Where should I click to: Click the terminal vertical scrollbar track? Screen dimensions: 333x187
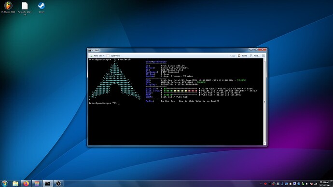tap(264, 102)
